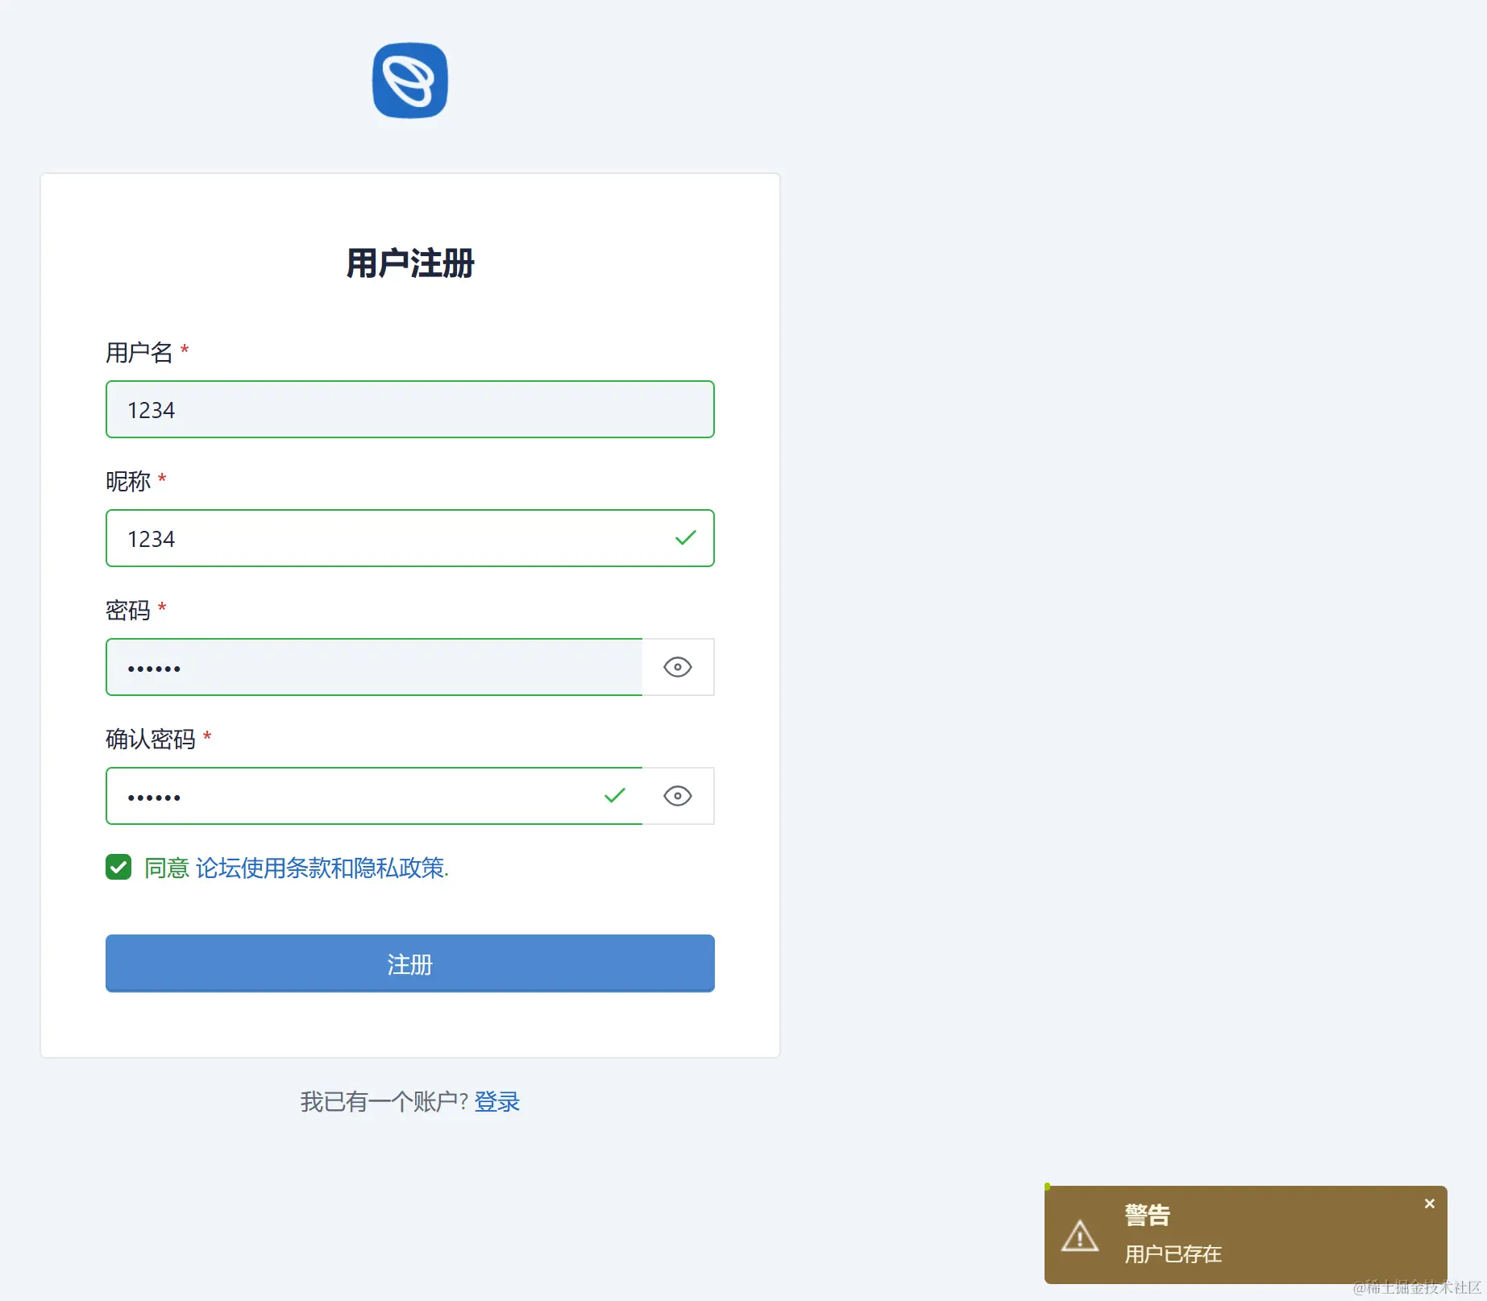1487x1301 pixels.
Task: Click the 同意 checkbox label text
Action: (x=167, y=868)
